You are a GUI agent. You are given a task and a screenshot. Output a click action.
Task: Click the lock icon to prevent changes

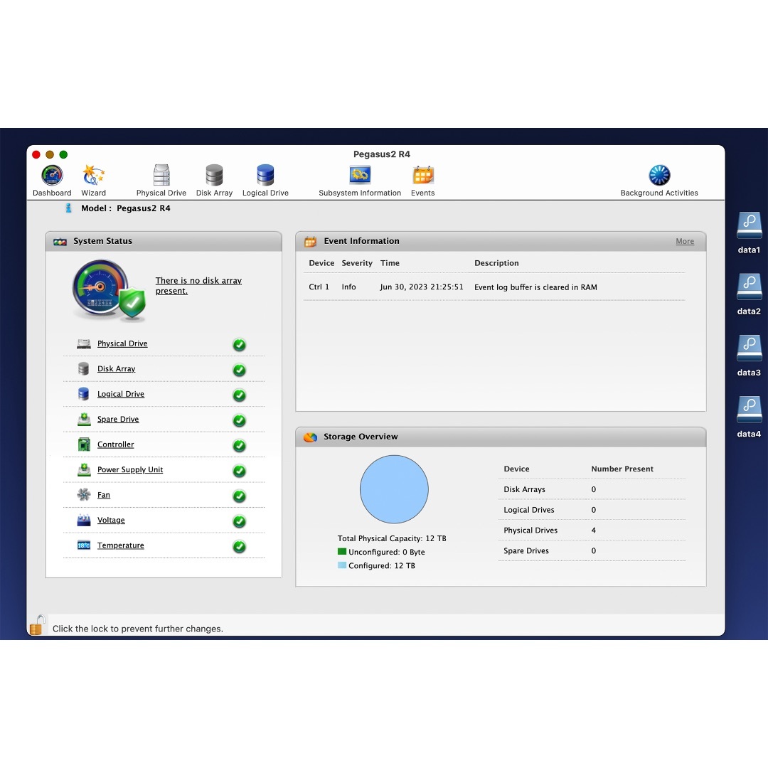37,626
